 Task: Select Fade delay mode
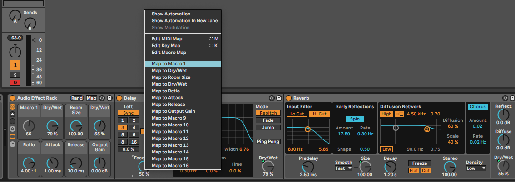pos(268,120)
